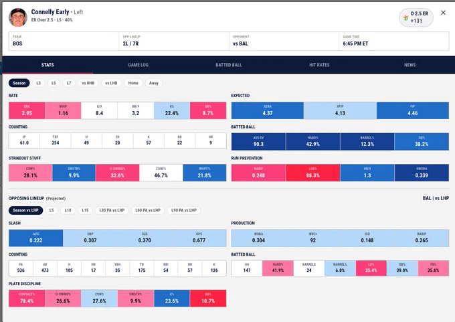Click the AVG 0.222 slash tile
Image resolution: width=455 pixels, height=322 pixels.
tap(35, 238)
